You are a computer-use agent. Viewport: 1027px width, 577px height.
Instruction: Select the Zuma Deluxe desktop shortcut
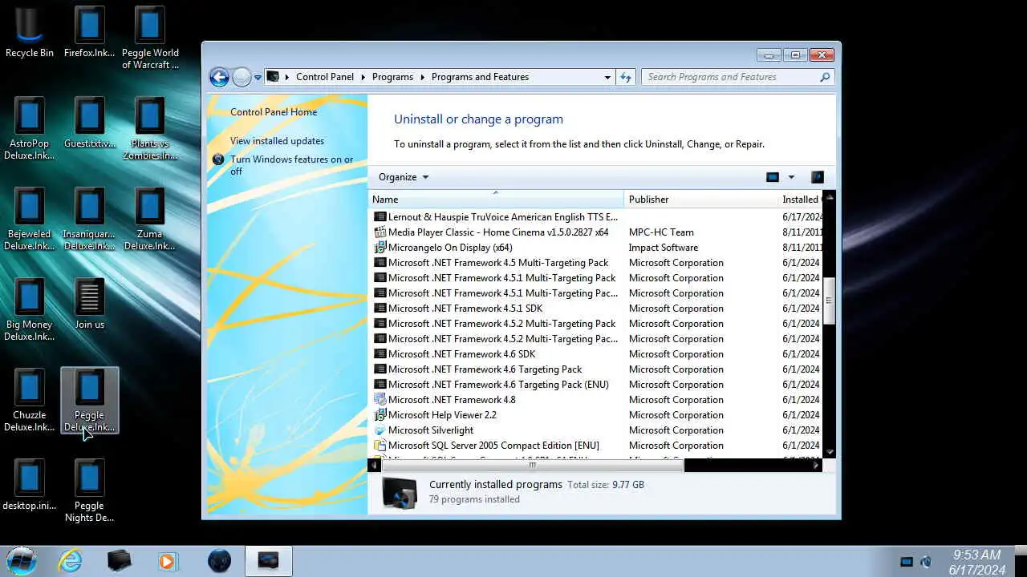pyautogui.click(x=150, y=219)
